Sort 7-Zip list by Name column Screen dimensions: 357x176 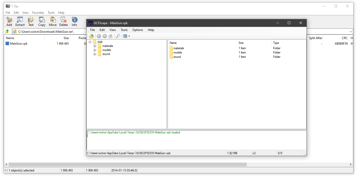point(24,38)
